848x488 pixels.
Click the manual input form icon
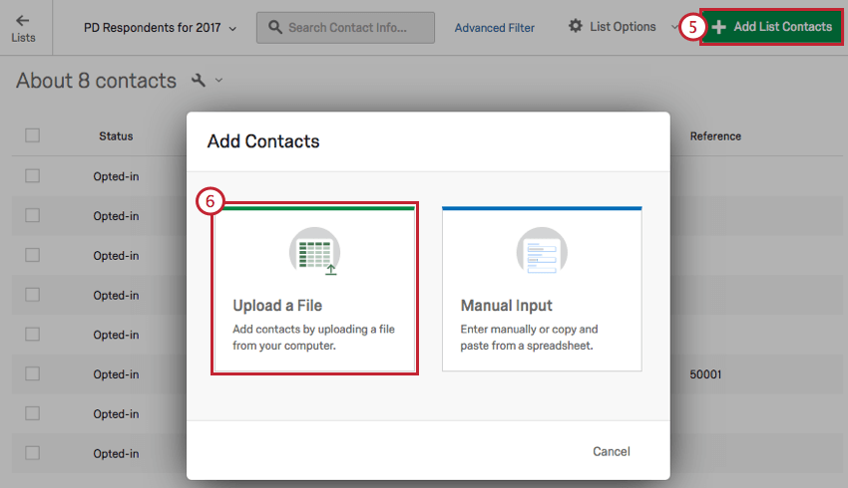pyautogui.click(x=541, y=251)
